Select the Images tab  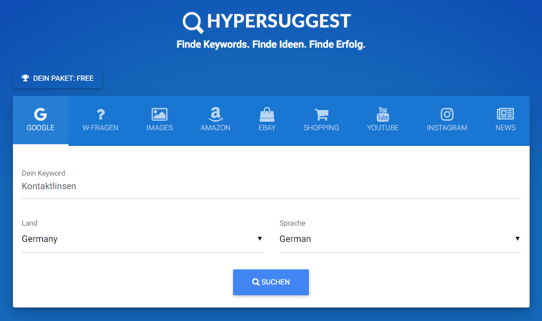160,121
